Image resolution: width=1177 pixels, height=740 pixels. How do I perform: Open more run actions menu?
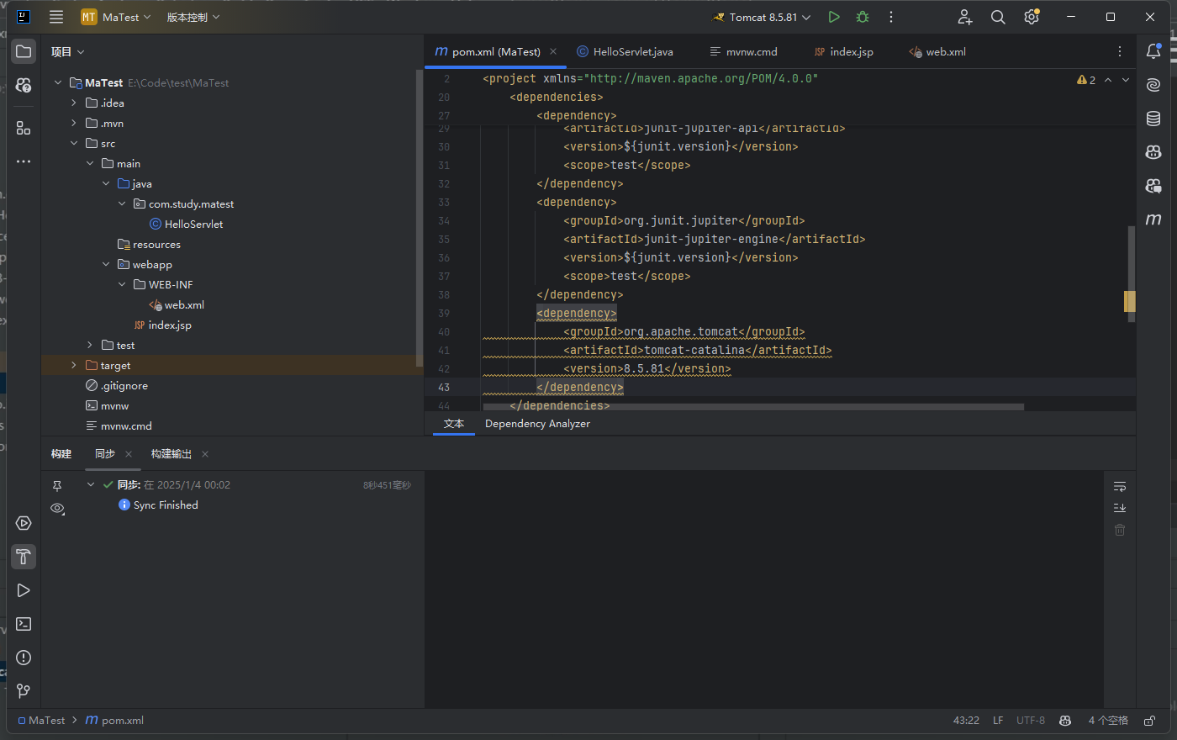click(891, 17)
